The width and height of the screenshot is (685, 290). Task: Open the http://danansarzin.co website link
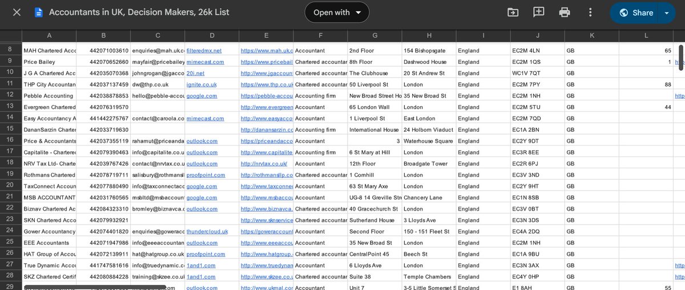tap(267, 130)
